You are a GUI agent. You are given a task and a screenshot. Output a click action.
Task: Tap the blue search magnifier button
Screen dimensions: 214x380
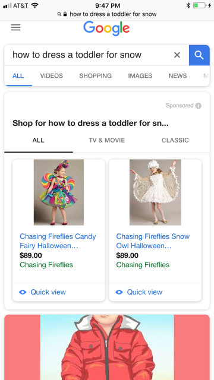pyautogui.click(x=199, y=55)
